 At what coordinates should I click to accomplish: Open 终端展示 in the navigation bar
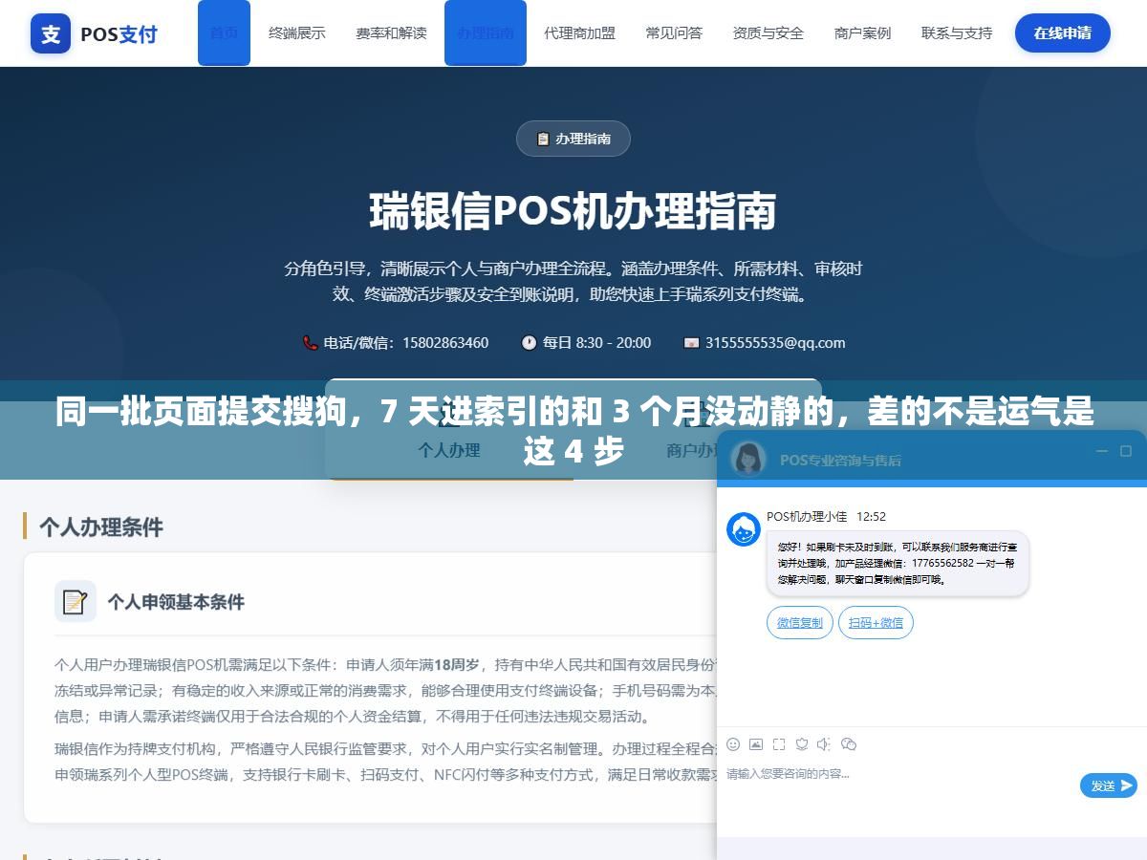pyautogui.click(x=297, y=32)
